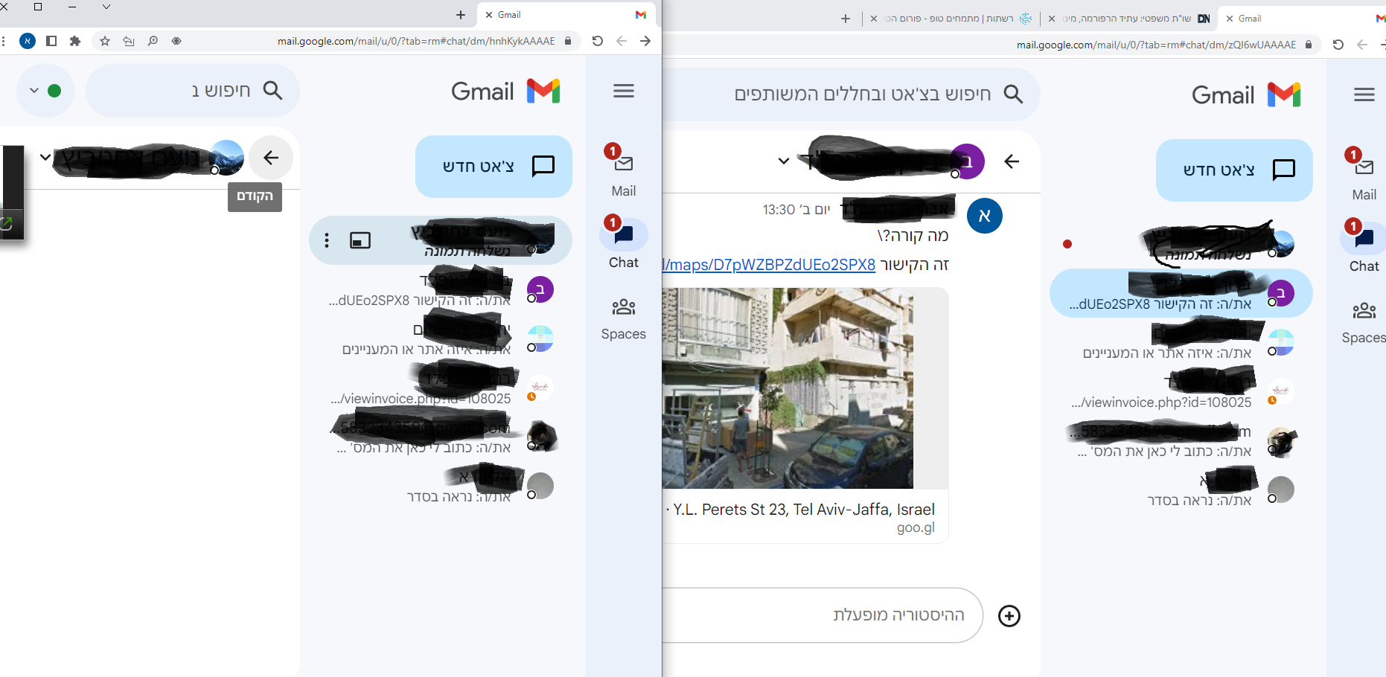This screenshot has width=1386, height=677.
Task: Open Chat section in left window sidebar
Action: pyautogui.click(x=624, y=243)
